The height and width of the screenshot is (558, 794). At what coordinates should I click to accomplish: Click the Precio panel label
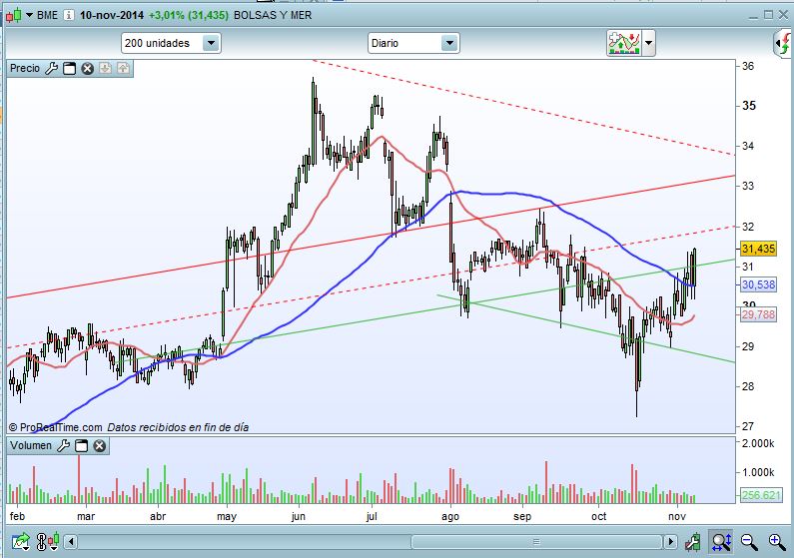pyautogui.click(x=25, y=68)
